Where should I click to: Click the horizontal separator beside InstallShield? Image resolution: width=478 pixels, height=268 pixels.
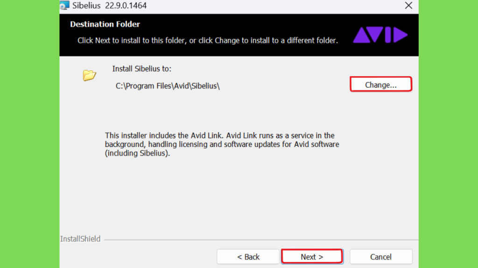click(x=261, y=240)
